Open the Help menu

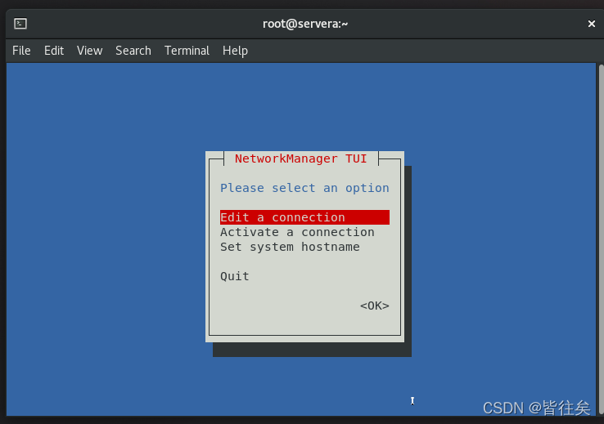click(235, 51)
